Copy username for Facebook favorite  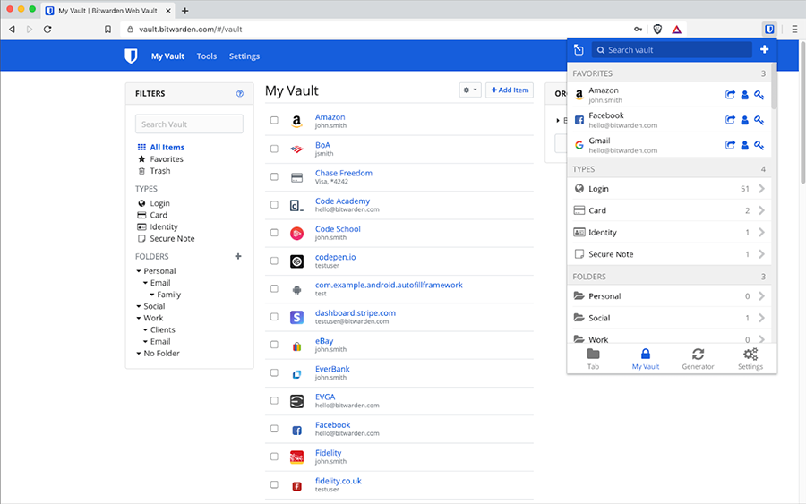tap(744, 120)
